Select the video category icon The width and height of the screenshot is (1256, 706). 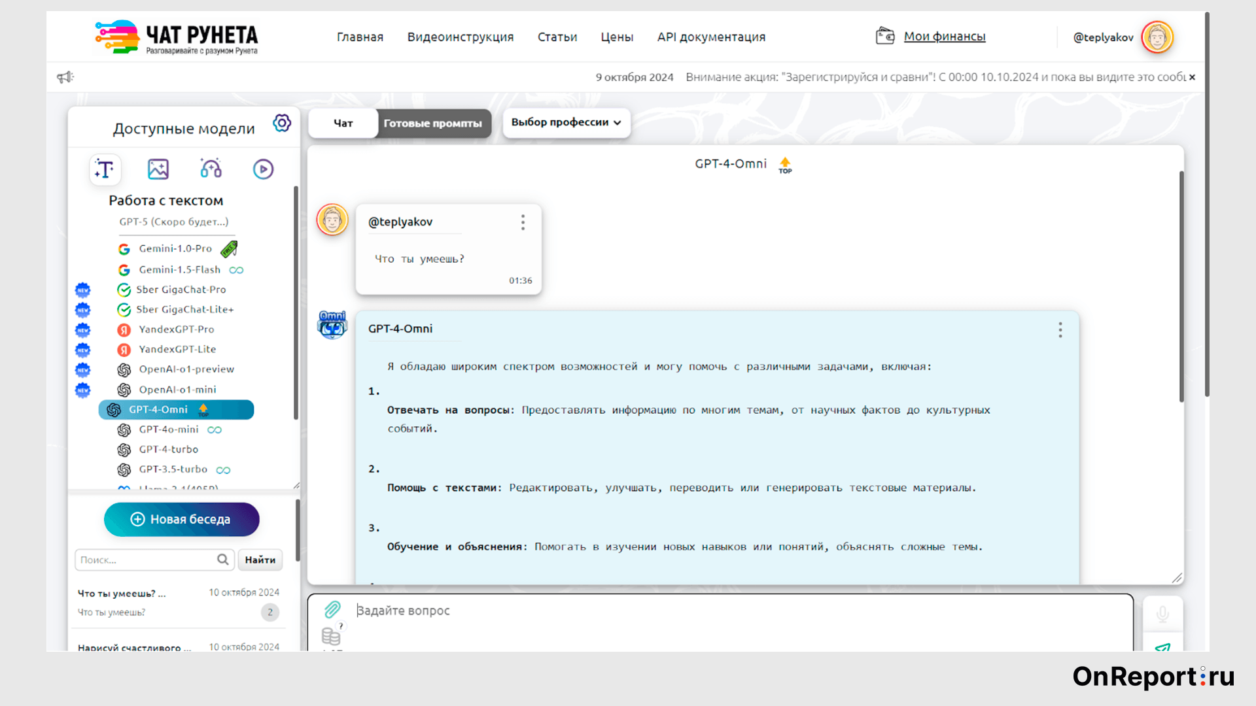[263, 169]
